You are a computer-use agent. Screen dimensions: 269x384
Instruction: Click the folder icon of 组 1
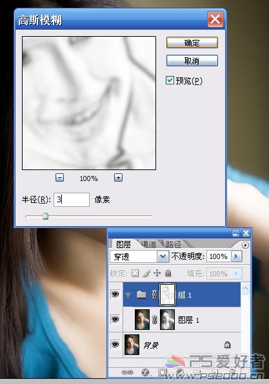(141, 294)
